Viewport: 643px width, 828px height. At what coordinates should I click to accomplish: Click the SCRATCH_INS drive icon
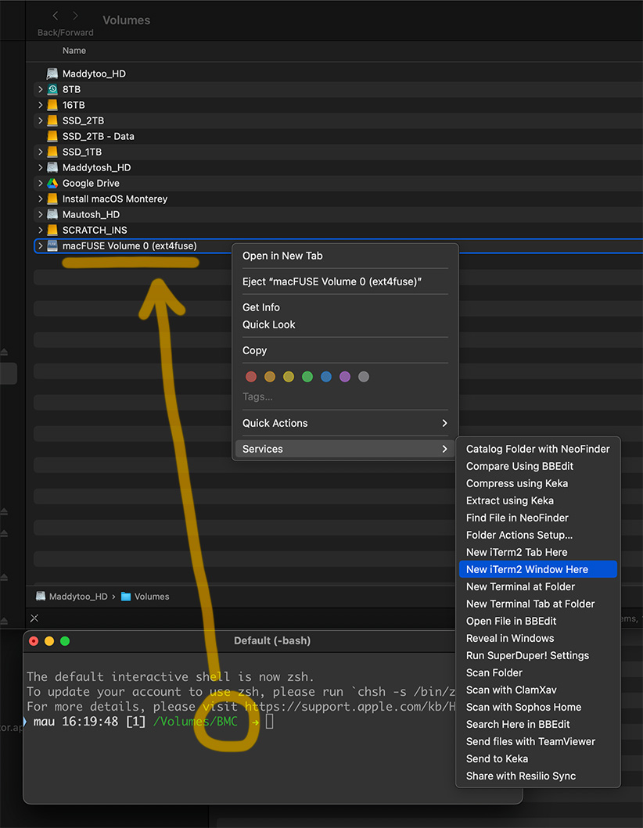[52, 230]
